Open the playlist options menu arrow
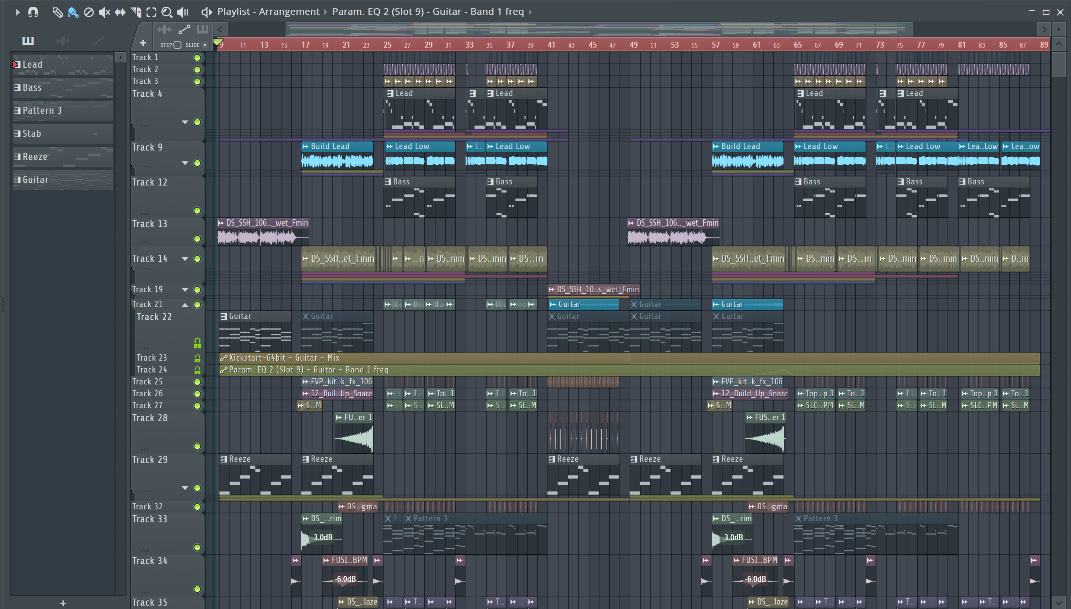1071x609 pixels. tap(17, 12)
